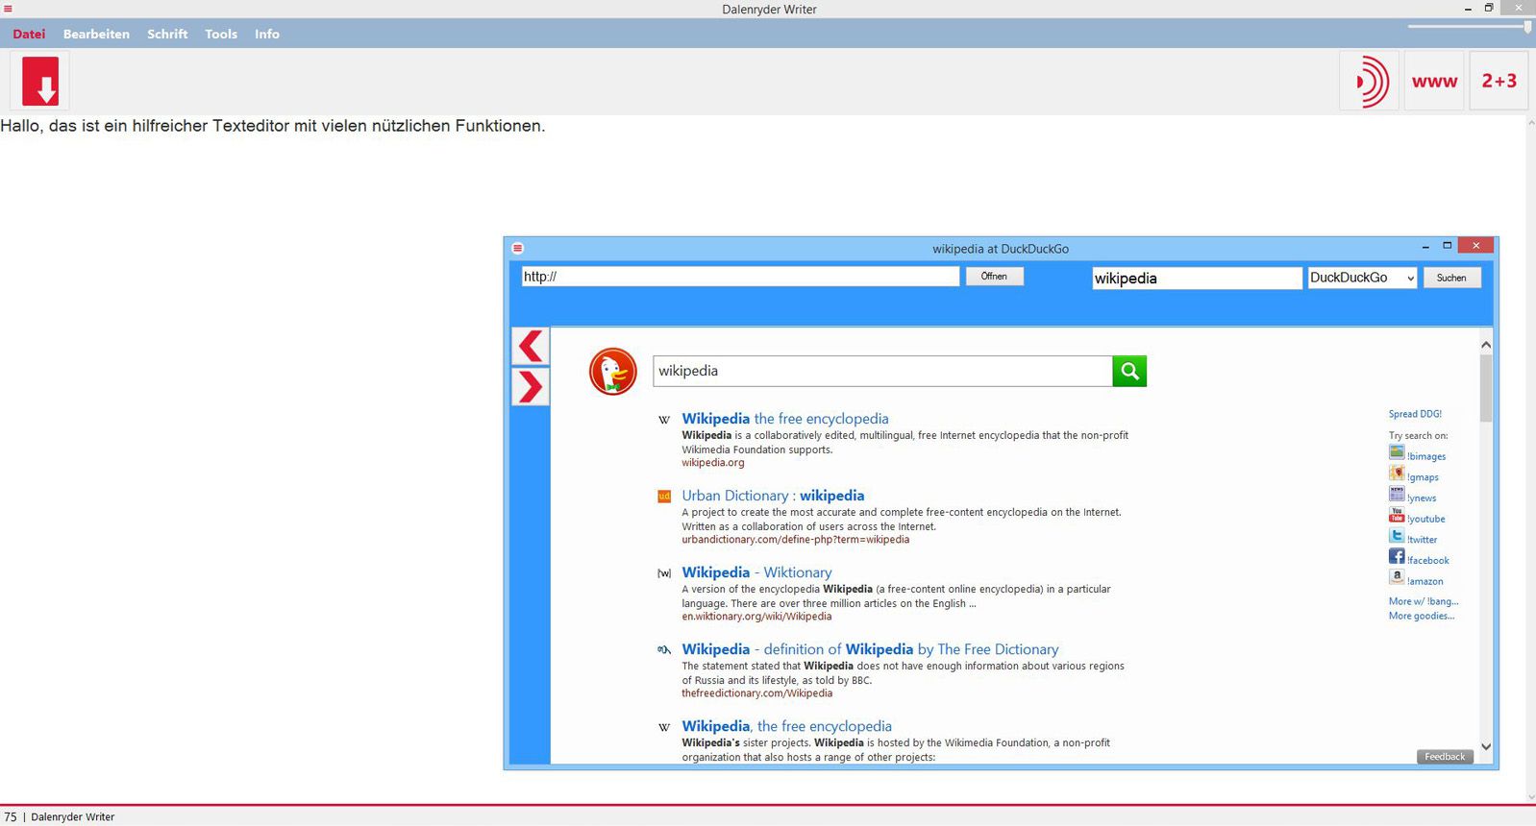The height and width of the screenshot is (826, 1536).
Task: Launch the 2+3 calculator tool
Action: click(x=1499, y=82)
